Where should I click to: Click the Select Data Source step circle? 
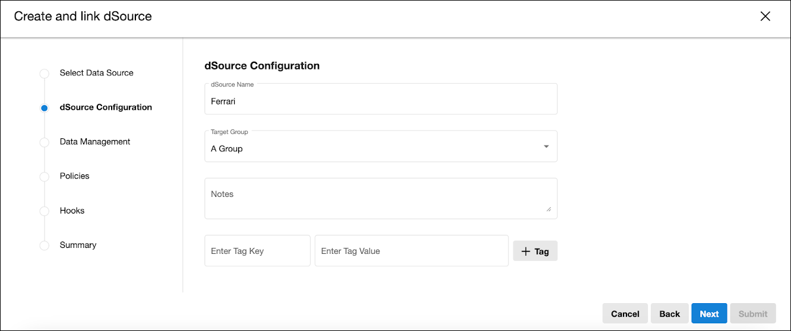(45, 74)
